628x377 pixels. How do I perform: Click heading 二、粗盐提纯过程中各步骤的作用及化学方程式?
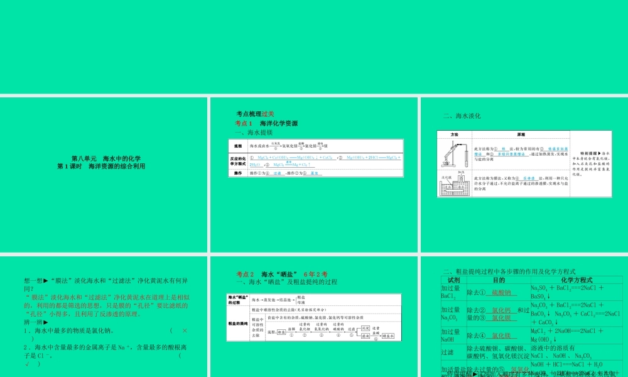tap(509, 271)
